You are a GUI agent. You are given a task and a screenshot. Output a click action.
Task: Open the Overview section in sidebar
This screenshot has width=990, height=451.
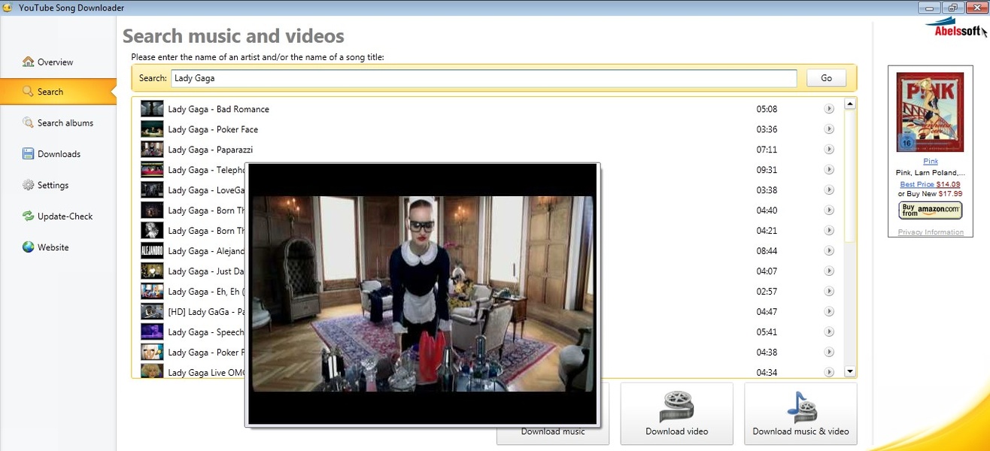coord(48,62)
